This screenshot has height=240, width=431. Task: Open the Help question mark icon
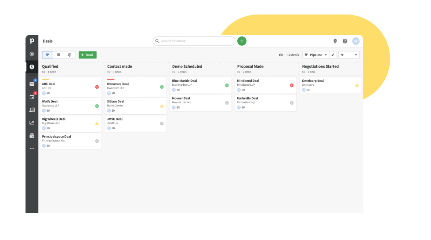(x=345, y=41)
